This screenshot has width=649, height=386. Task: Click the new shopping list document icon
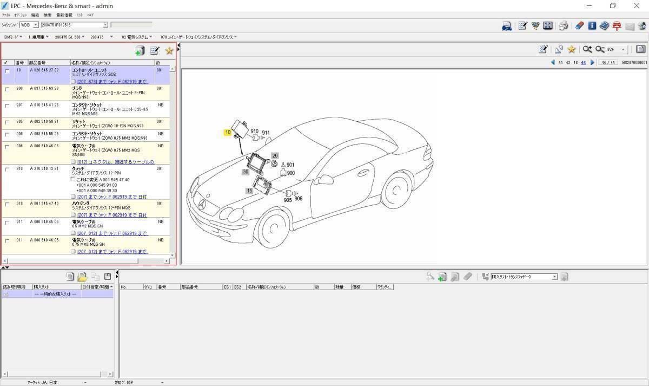70,277
